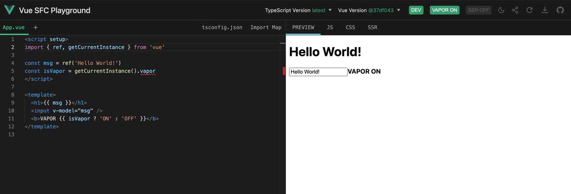The width and height of the screenshot is (571, 194).
Task: Click line number 13 in the gutter
Action: pyautogui.click(x=11, y=134)
